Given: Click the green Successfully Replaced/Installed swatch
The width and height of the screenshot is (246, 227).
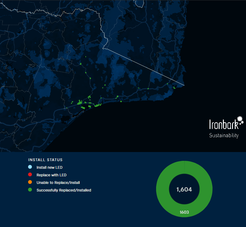Looking at the screenshot, I should point(30,190).
